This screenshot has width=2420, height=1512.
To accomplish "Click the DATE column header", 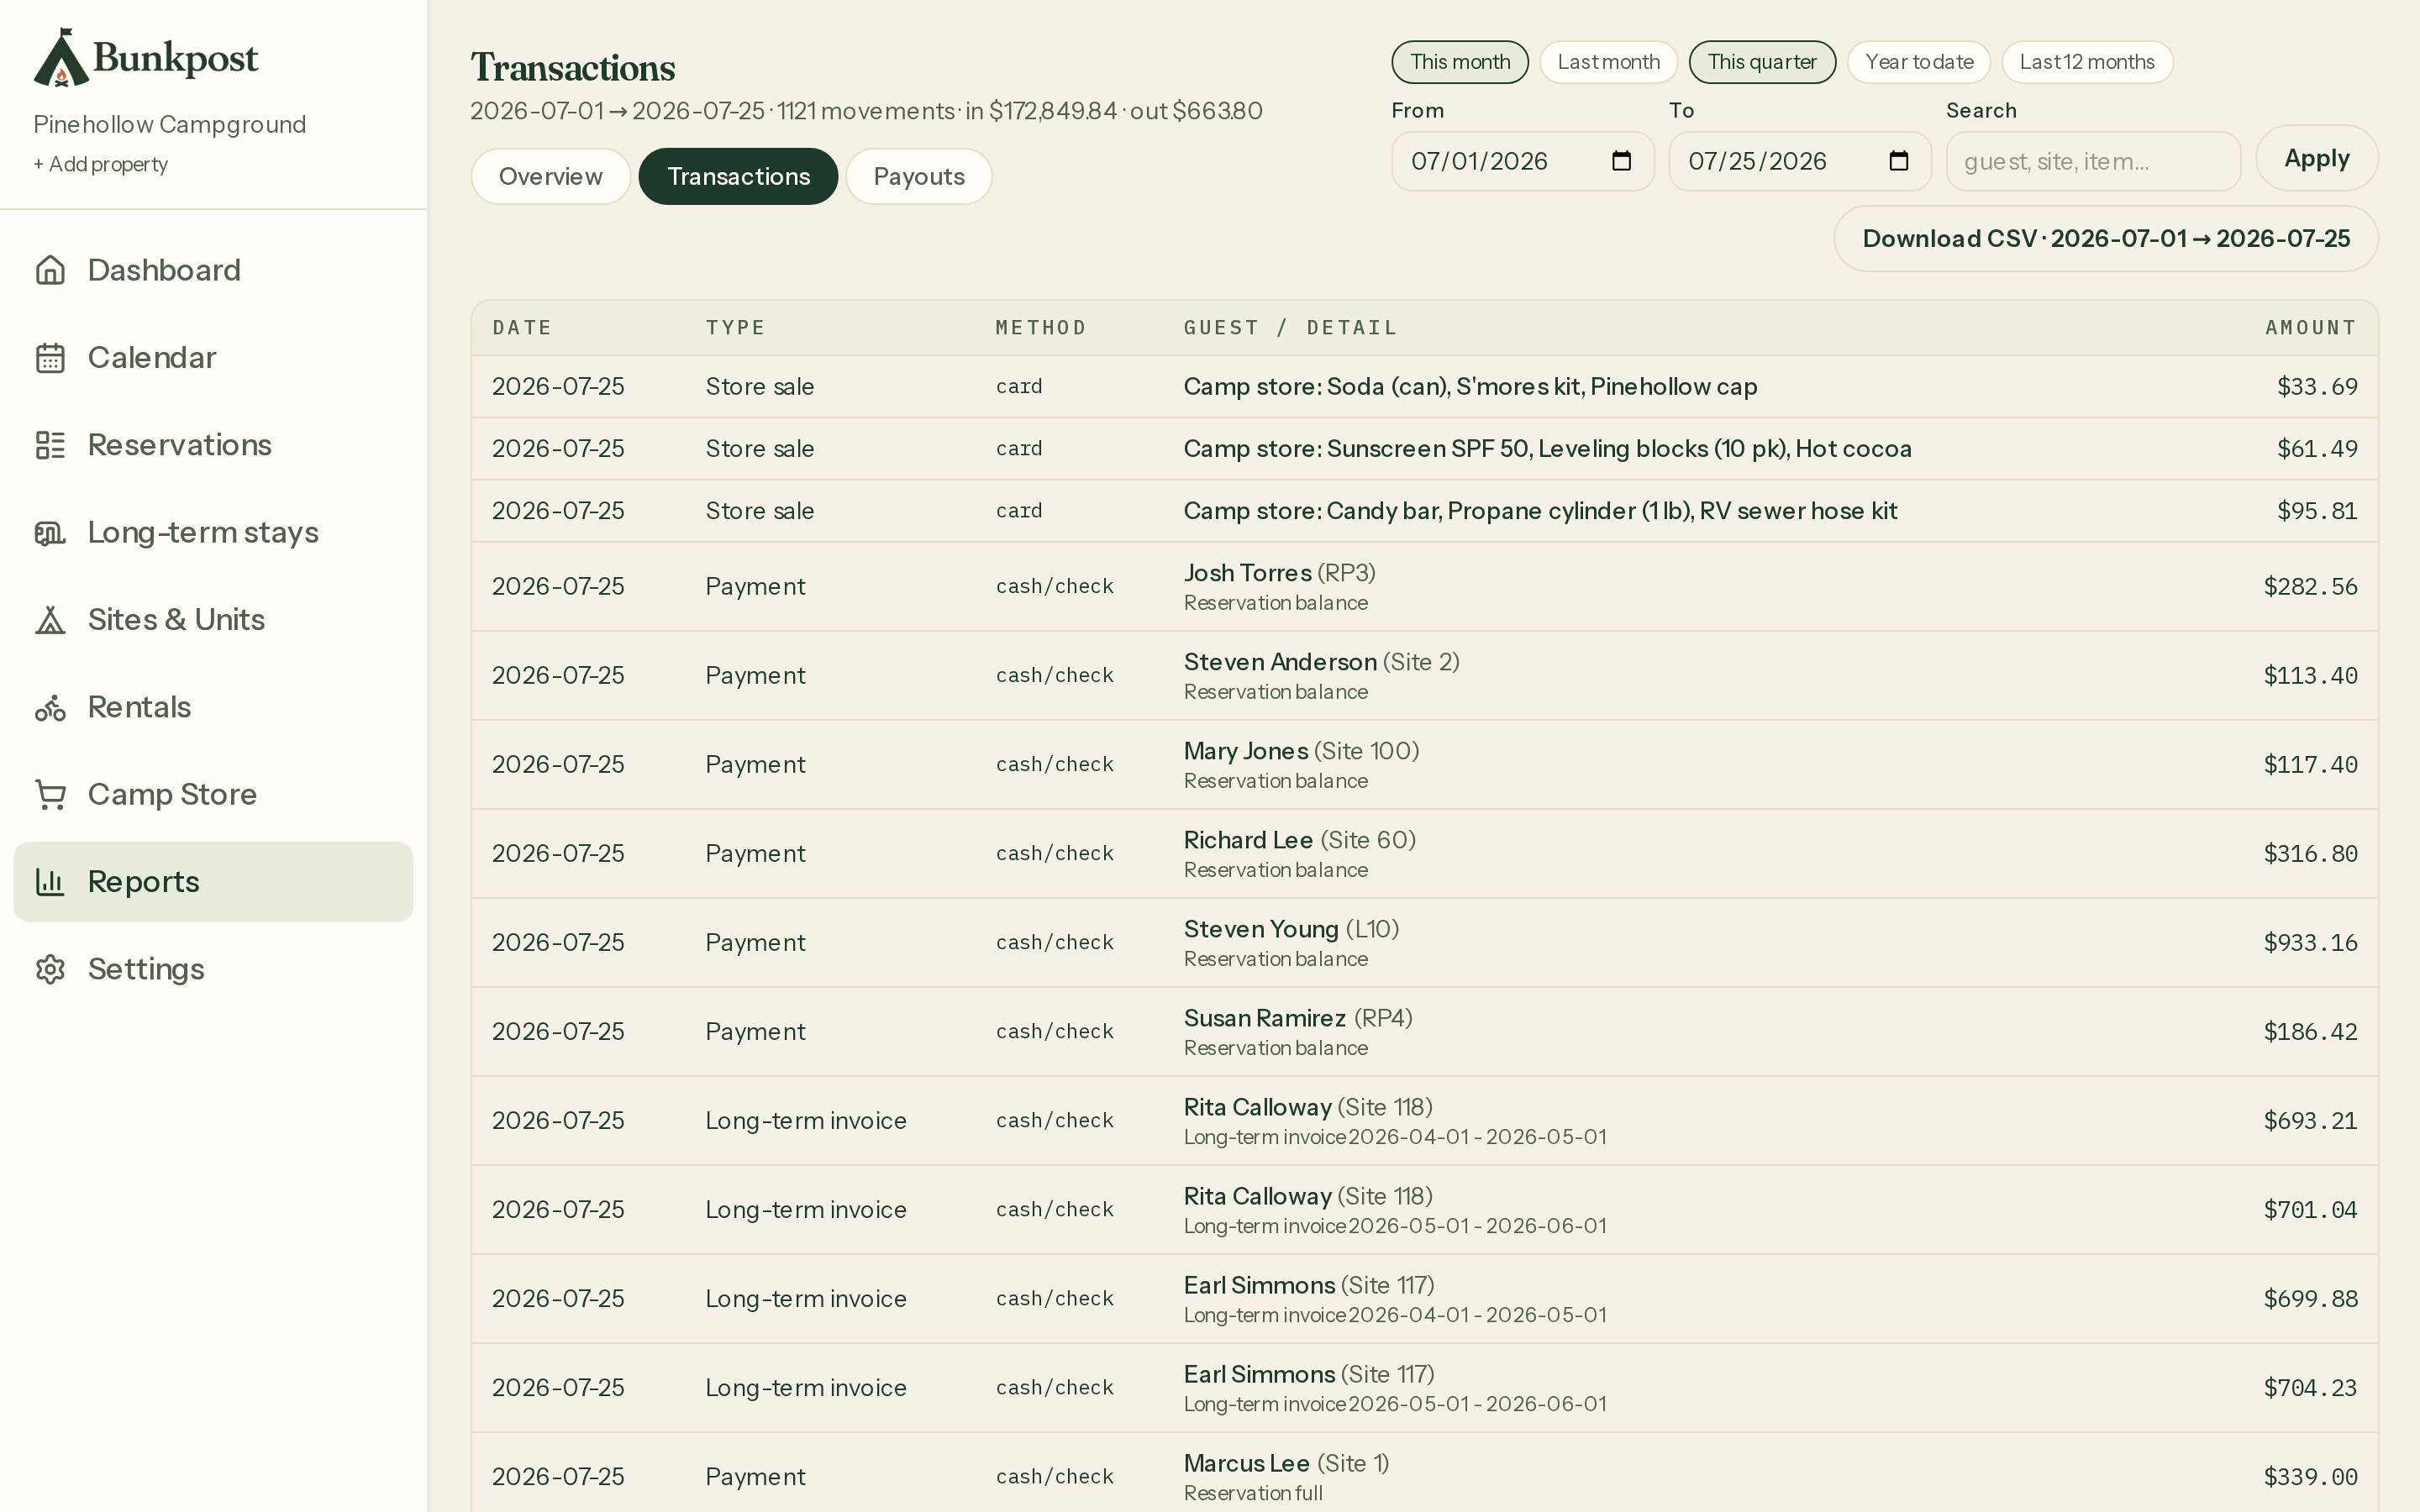I will 522,328.
